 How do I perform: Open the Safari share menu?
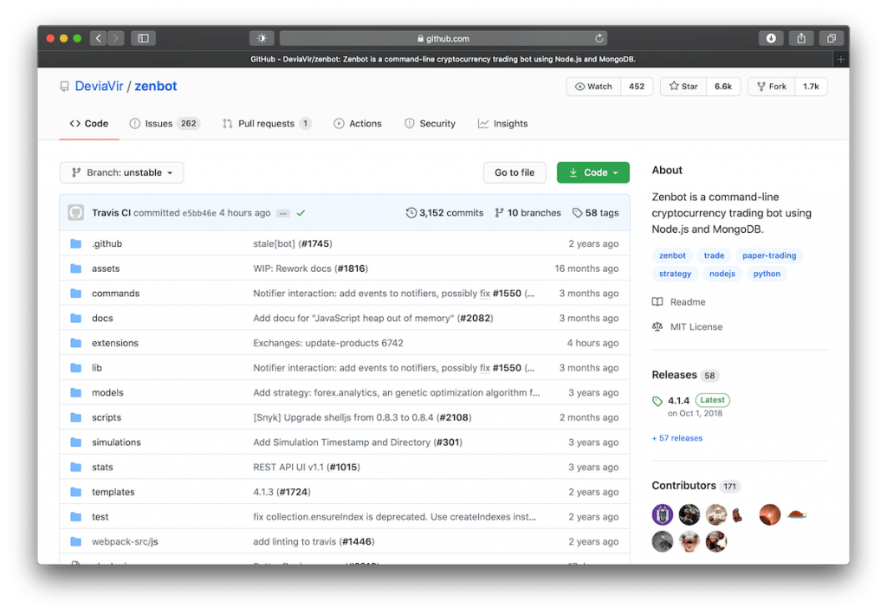click(801, 38)
